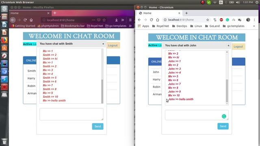Select Robin in Chromium online list
Image resolution: width=260 pixels, height=146 pixels.
(156, 87)
